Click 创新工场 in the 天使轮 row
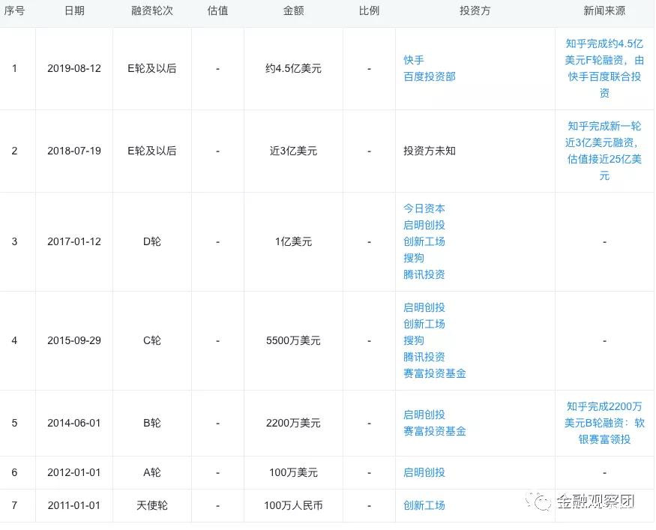This screenshot has width=656, height=530. click(x=424, y=505)
